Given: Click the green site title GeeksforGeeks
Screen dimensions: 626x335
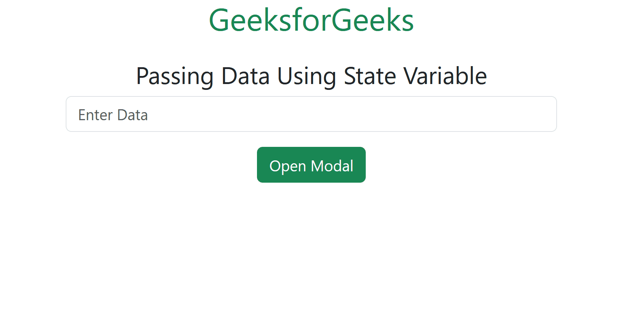Looking at the screenshot, I should tap(312, 20).
